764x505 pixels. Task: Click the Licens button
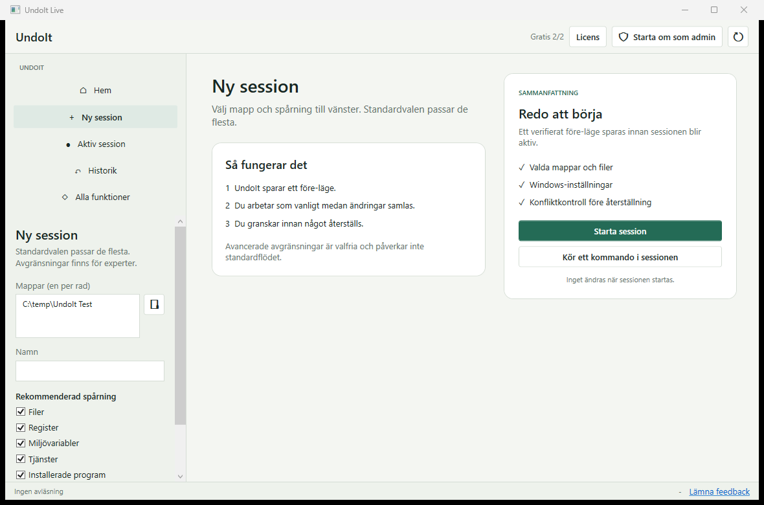tap(588, 36)
